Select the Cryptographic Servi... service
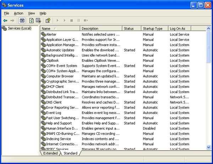Image resolution: width=213 pixels, height=164 pixels. tap(62, 81)
